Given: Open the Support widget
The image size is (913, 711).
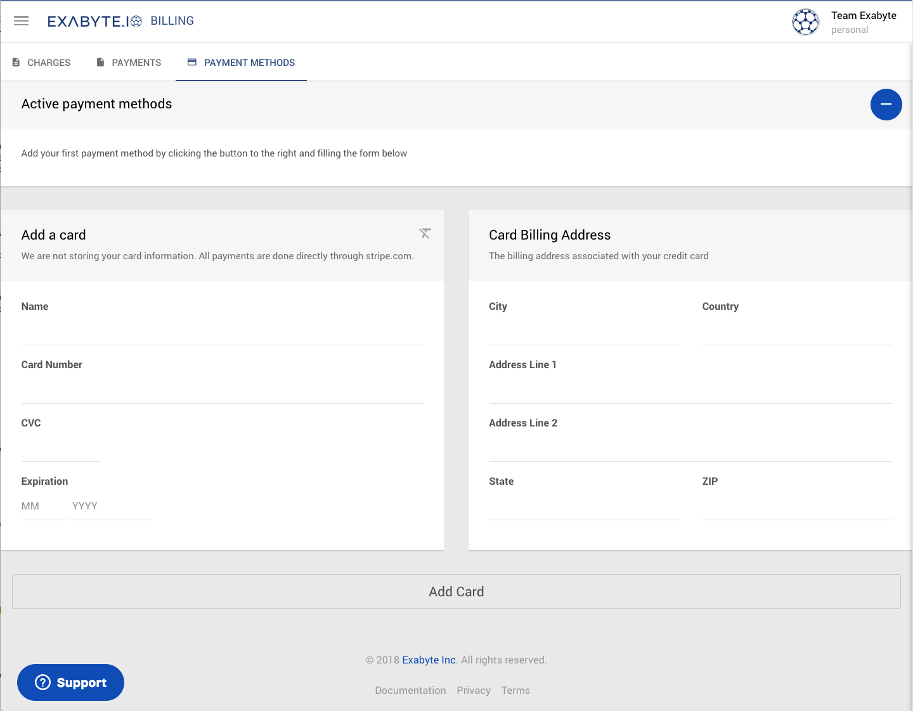Looking at the screenshot, I should 70,682.
